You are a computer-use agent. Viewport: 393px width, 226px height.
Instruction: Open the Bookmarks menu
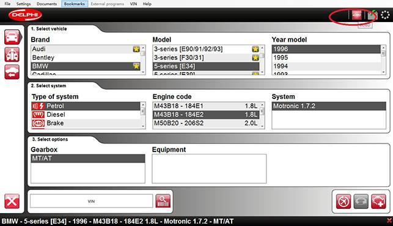75,4
